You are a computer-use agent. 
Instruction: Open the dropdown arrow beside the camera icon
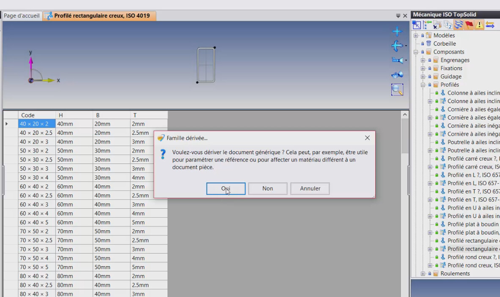point(406,60)
